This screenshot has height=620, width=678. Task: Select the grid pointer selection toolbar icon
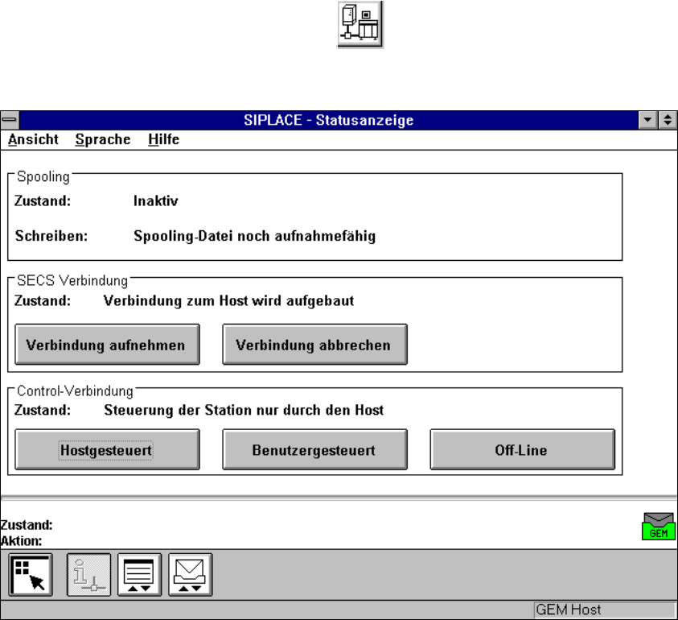click(31, 575)
